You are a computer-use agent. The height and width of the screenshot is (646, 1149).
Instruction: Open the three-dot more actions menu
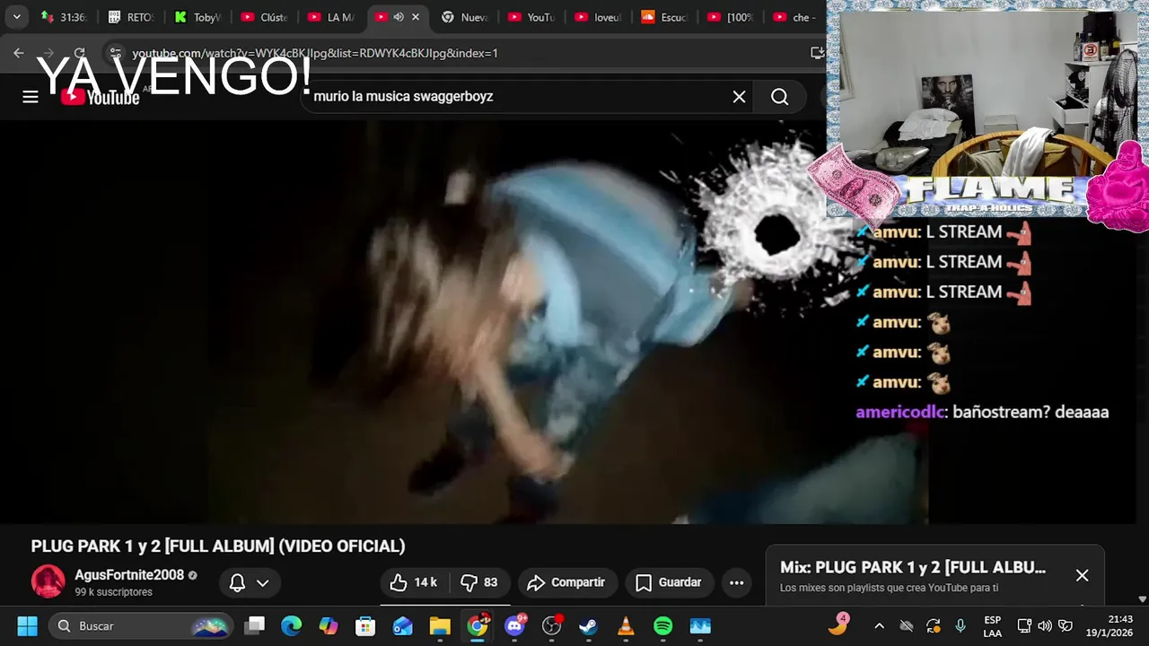737,582
